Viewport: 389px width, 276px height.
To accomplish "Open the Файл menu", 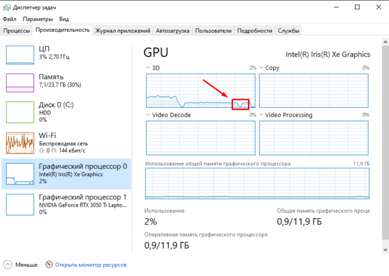I will pos(9,19).
